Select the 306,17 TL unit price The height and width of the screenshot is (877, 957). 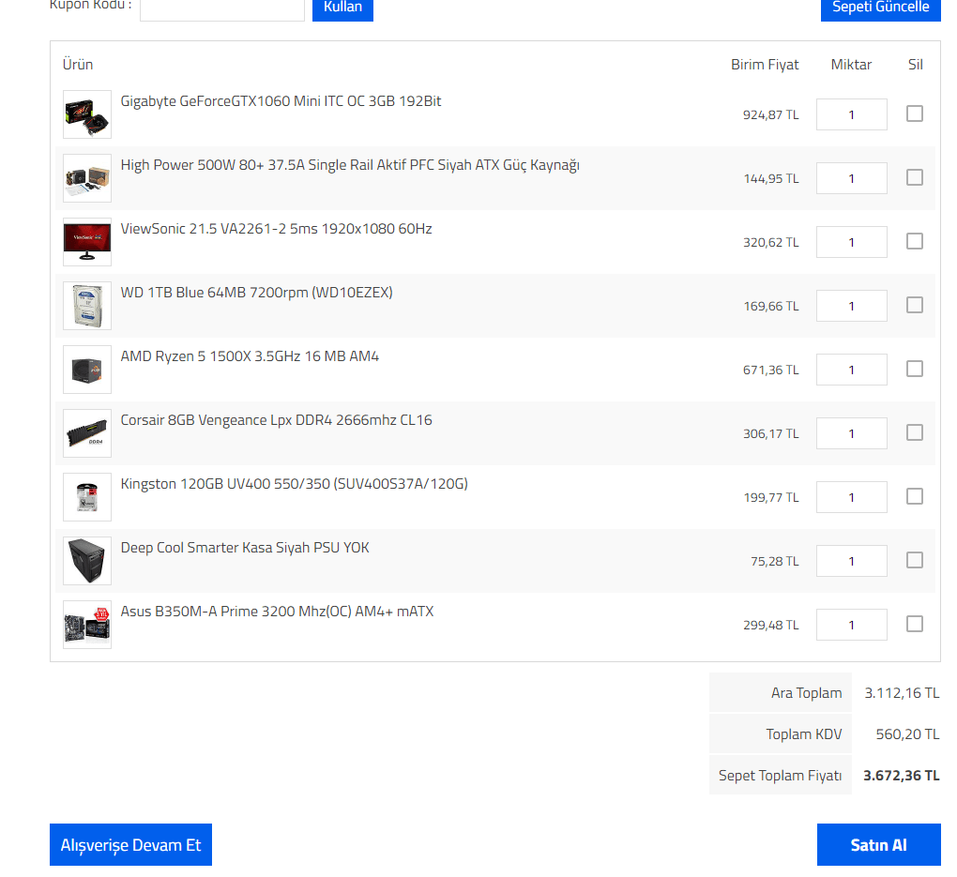pyautogui.click(x=771, y=434)
